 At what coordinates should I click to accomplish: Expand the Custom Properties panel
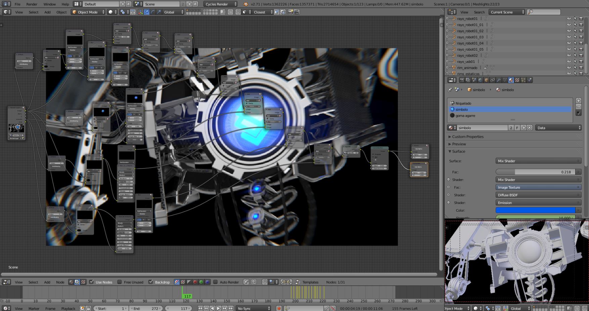(x=467, y=137)
